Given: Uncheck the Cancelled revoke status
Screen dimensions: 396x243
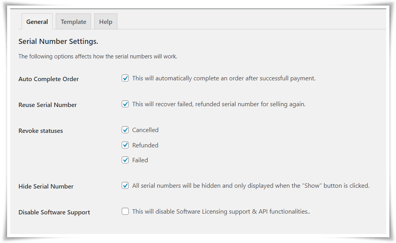Looking at the screenshot, I should point(125,130).
